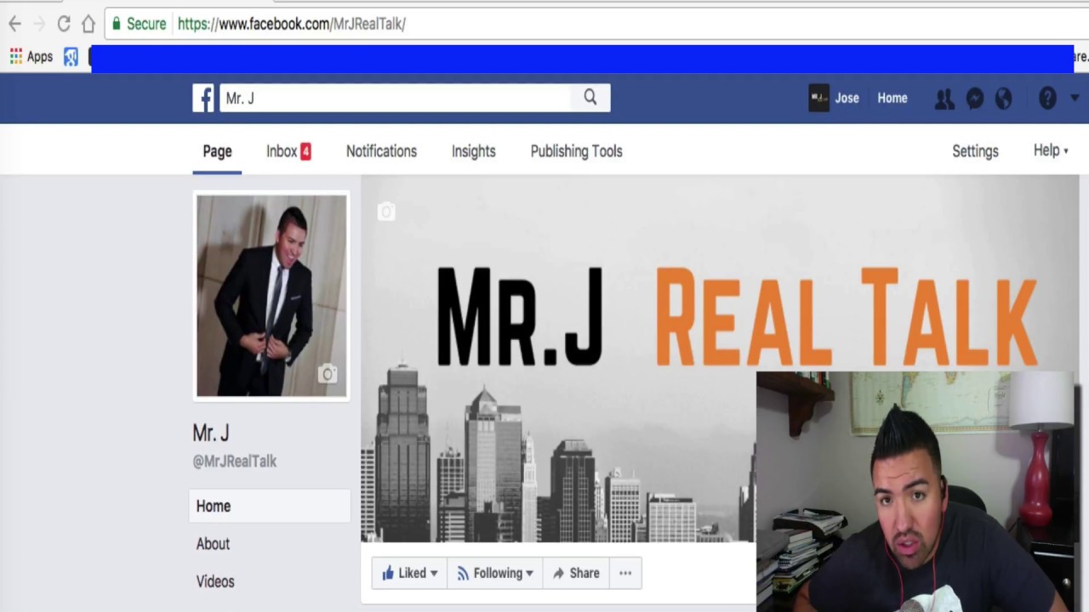Expand the Help dropdown menu
This screenshot has width=1089, height=612.
coord(1051,150)
